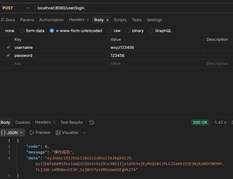The image size is (233, 179).
Task: Switch to the Scripts tab
Action: coord(120,20)
